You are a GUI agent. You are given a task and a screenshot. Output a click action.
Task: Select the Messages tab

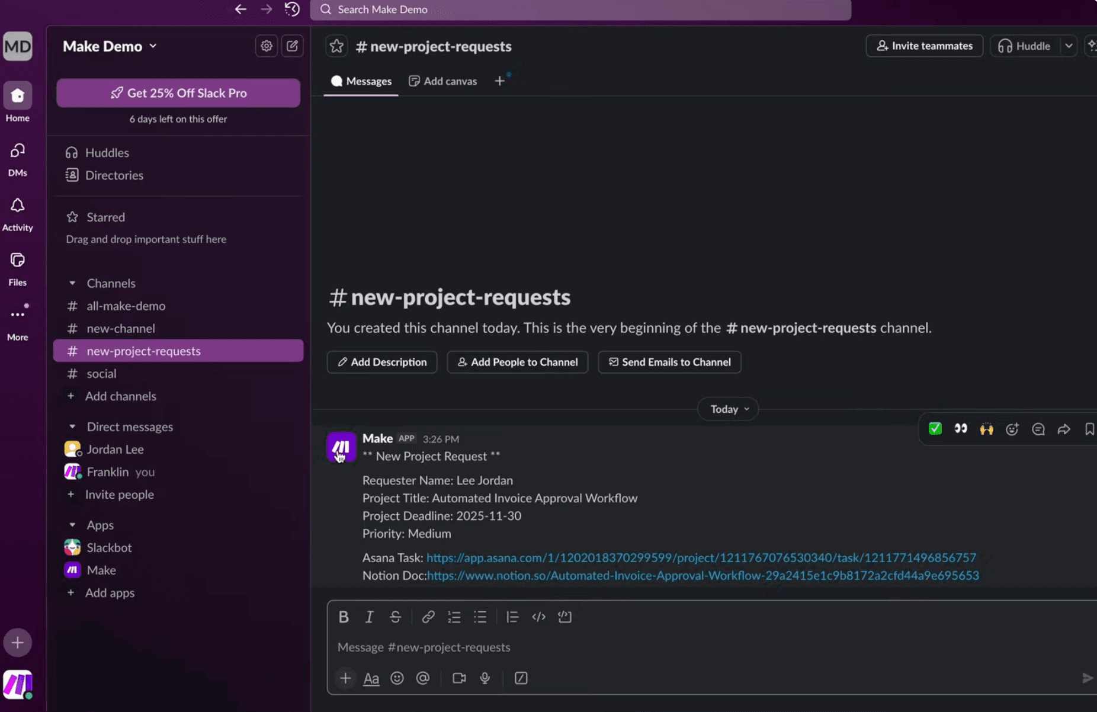pos(361,81)
